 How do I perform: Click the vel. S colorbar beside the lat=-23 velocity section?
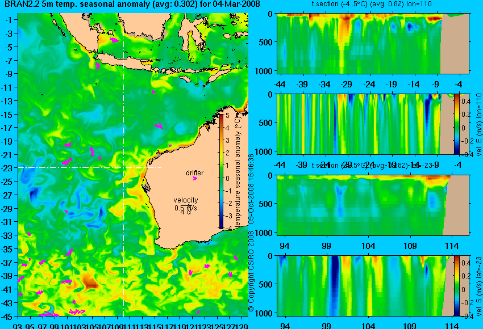(x=456, y=286)
